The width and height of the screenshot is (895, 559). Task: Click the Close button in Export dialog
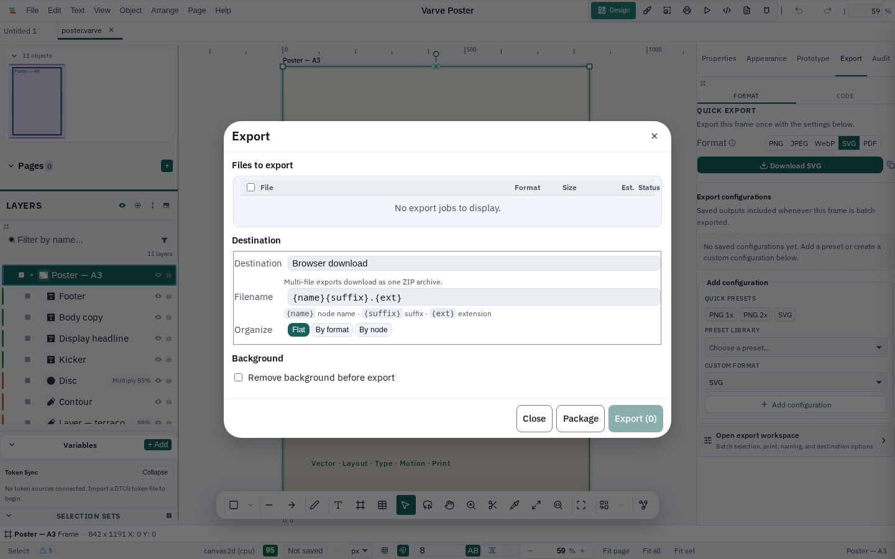click(535, 419)
